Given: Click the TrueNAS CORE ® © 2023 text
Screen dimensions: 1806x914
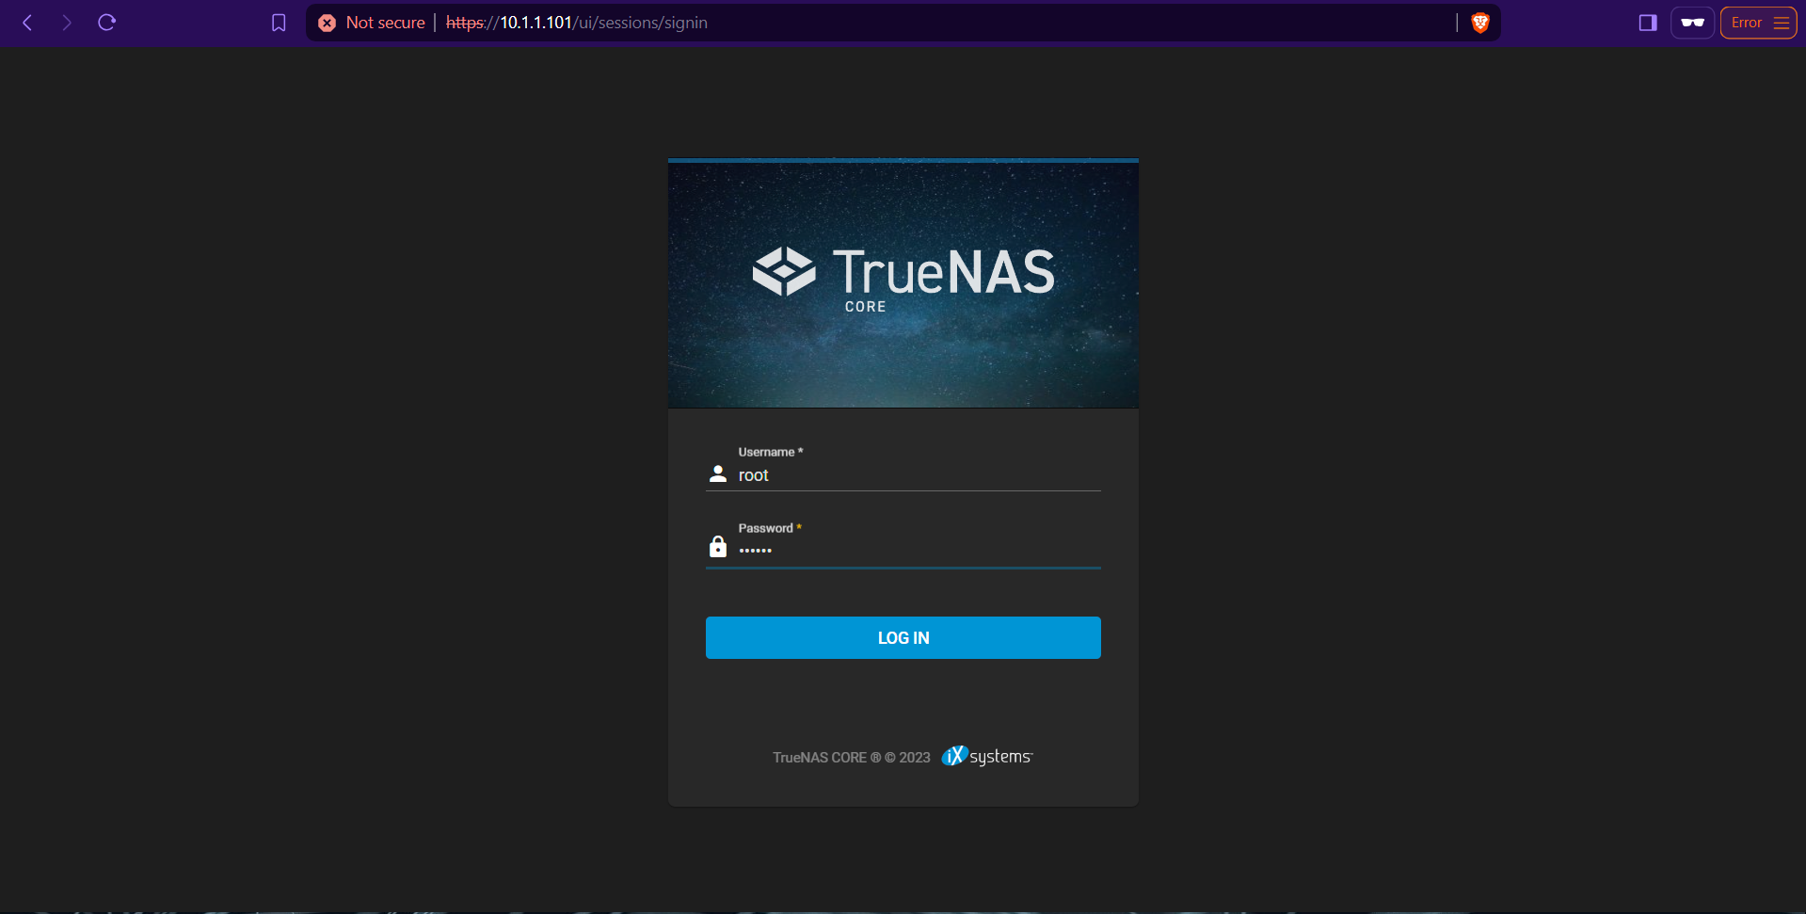Looking at the screenshot, I should click(851, 758).
